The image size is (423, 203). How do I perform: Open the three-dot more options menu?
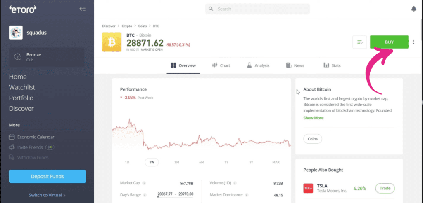coord(413,42)
